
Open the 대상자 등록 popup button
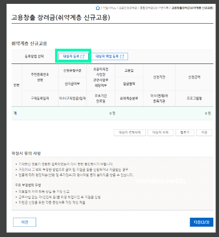[x=74, y=56]
